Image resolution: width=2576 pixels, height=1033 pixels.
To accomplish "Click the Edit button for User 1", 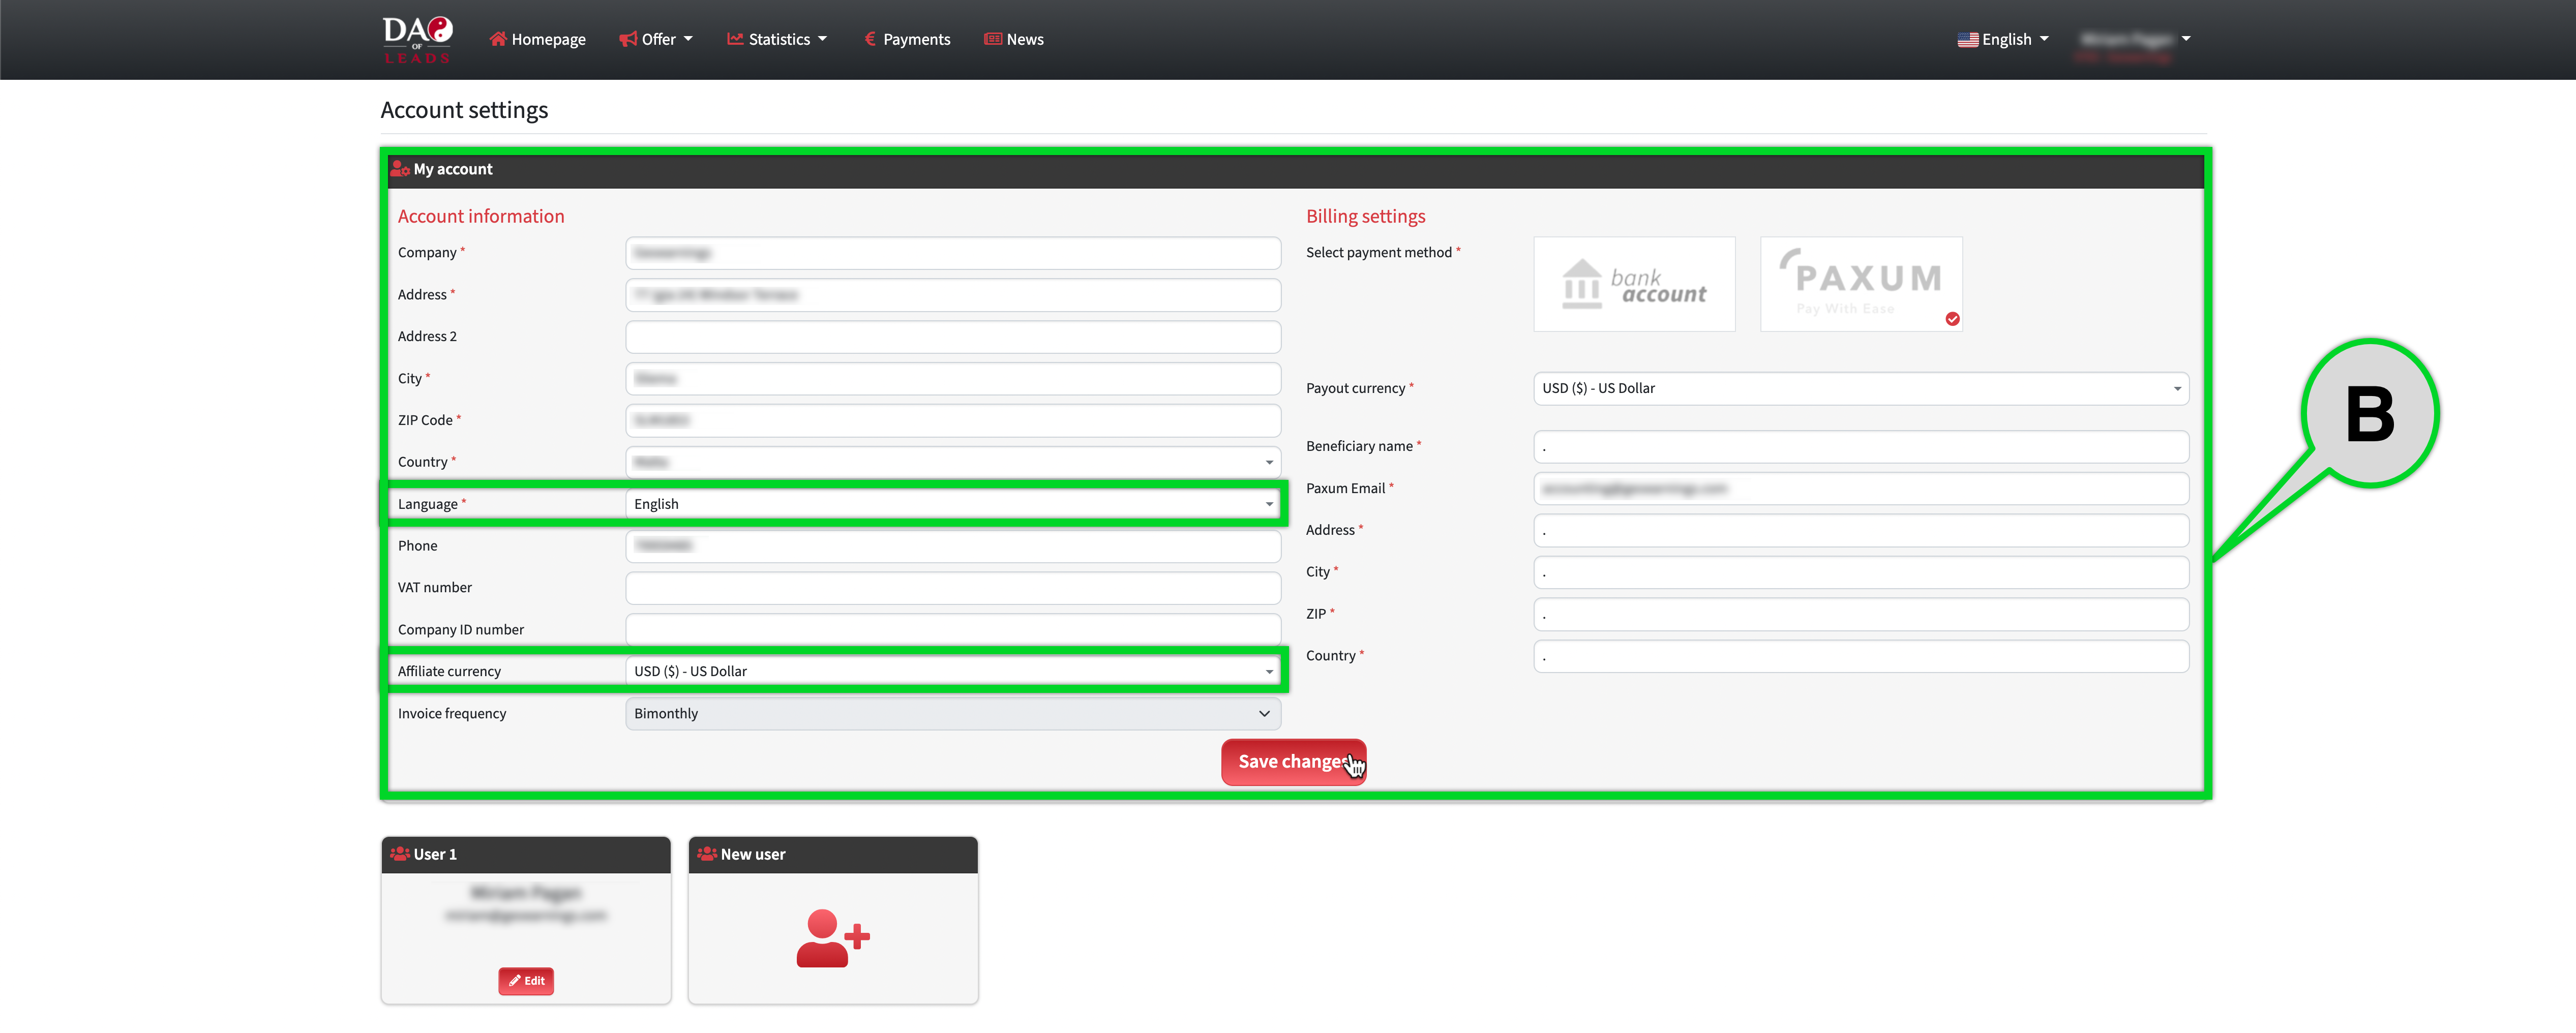I will (526, 981).
